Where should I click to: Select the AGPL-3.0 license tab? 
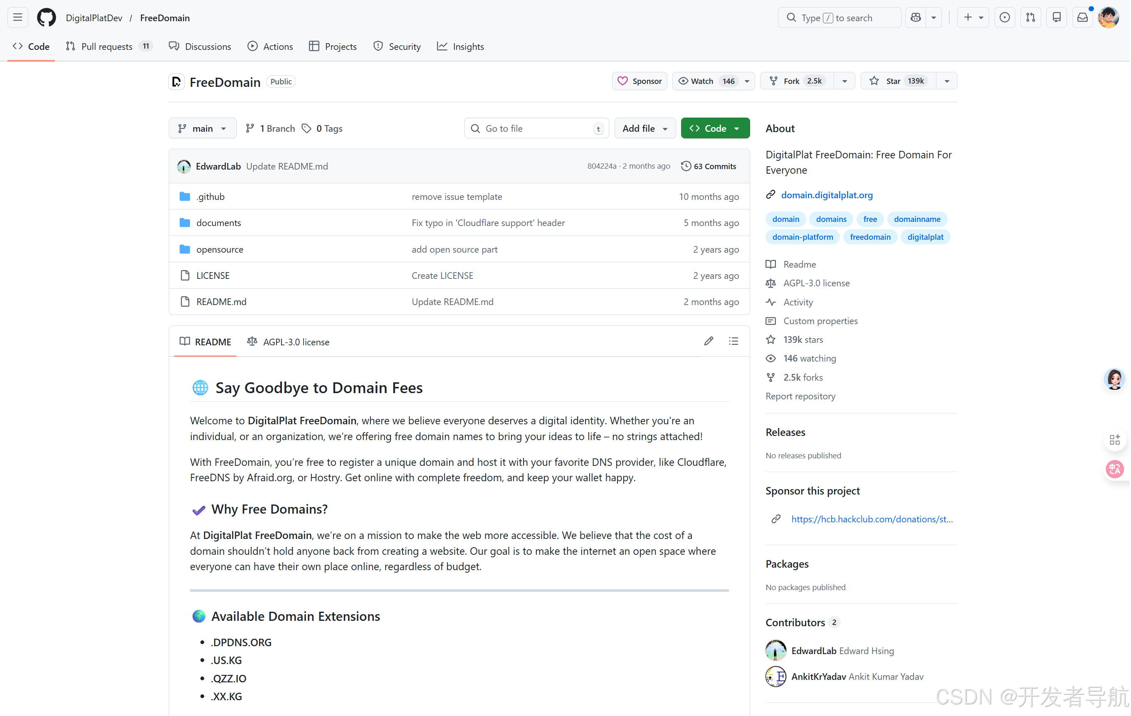(x=289, y=341)
